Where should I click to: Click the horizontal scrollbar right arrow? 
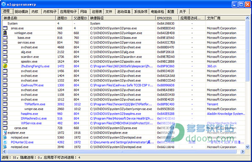(x=242, y=152)
